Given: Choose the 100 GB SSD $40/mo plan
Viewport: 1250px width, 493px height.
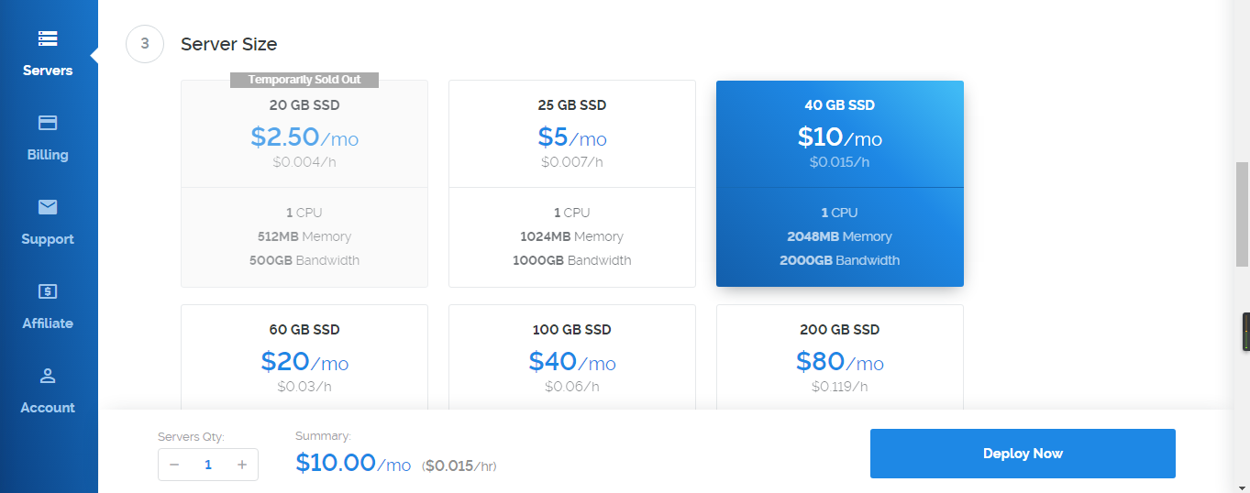Looking at the screenshot, I should (x=572, y=357).
